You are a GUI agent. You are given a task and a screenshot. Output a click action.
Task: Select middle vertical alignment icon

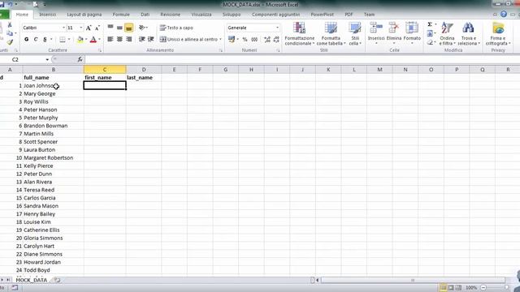click(x=119, y=28)
